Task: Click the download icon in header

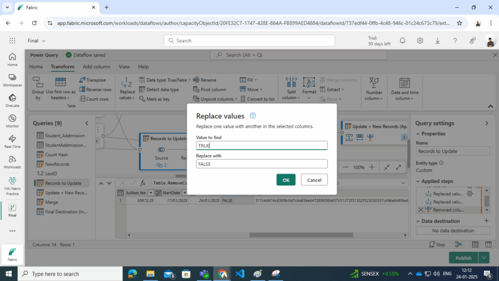Action: pyautogui.click(x=438, y=41)
